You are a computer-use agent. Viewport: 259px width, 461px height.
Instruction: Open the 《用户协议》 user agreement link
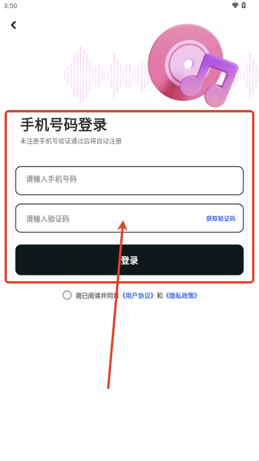pyautogui.click(x=138, y=296)
